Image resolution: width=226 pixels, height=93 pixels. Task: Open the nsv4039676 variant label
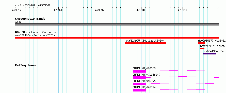tap(213, 46)
